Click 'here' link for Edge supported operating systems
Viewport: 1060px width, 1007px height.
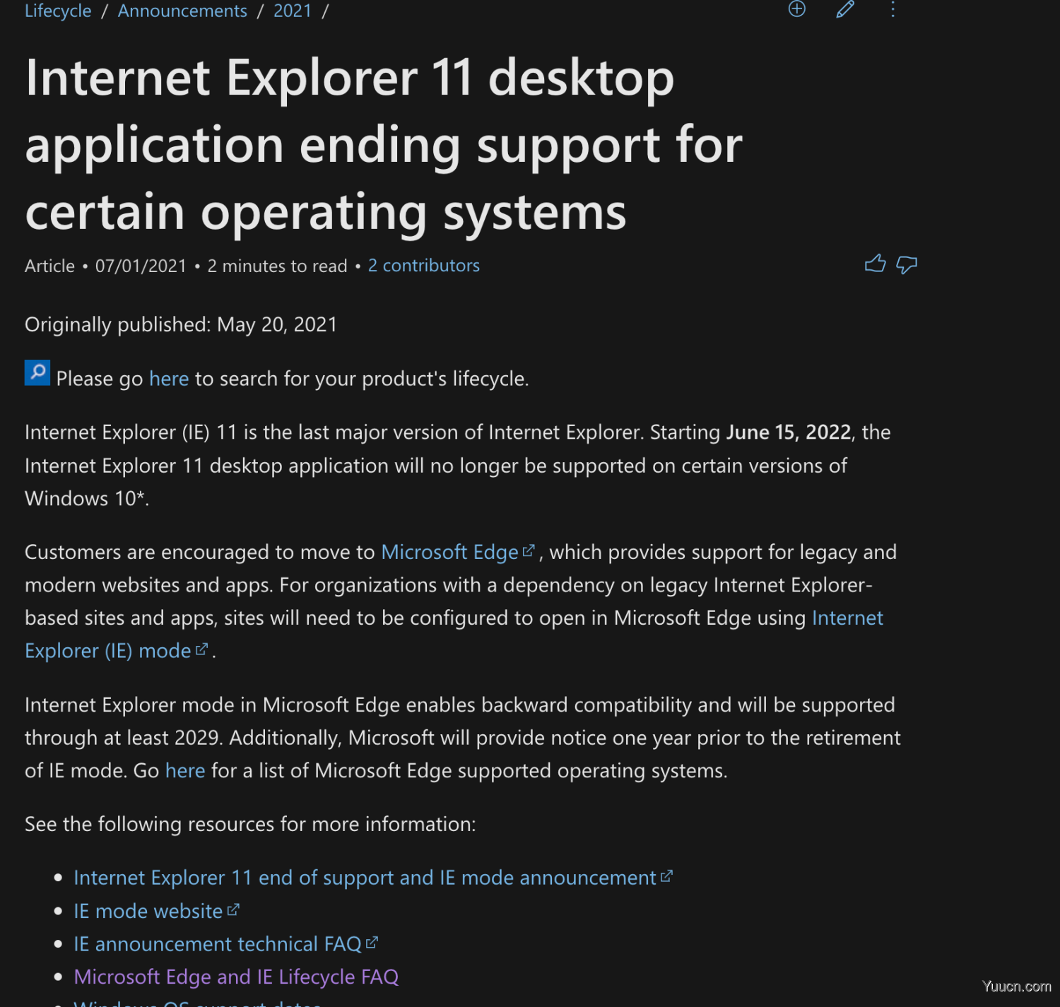[x=185, y=770]
